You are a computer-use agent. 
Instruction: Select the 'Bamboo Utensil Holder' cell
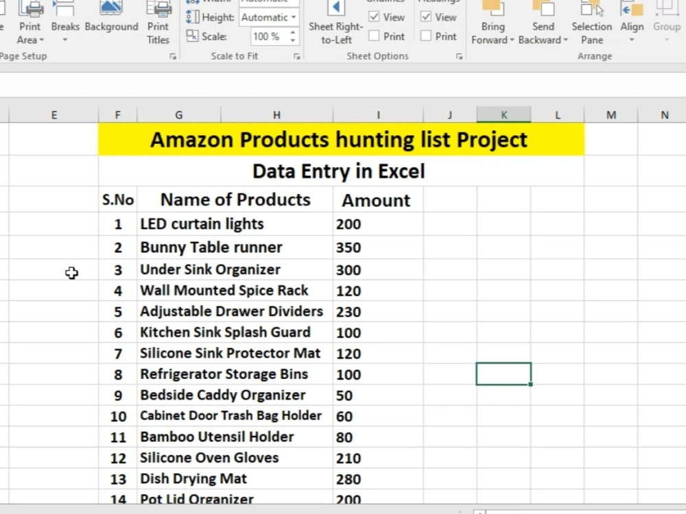click(x=235, y=437)
